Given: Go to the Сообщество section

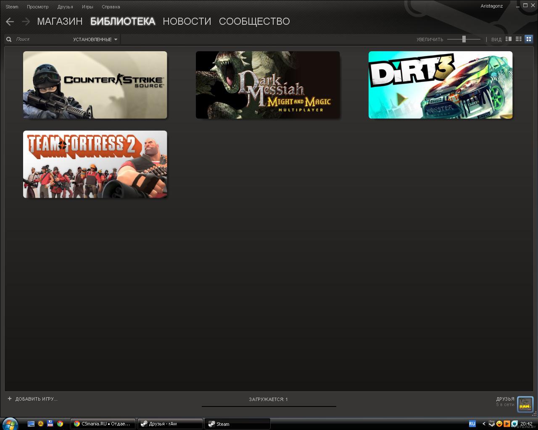Looking at the screenshot, I should tap(254, 21).
